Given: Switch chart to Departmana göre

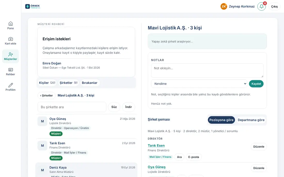Looking at the screenshot, I should (251, 120).
